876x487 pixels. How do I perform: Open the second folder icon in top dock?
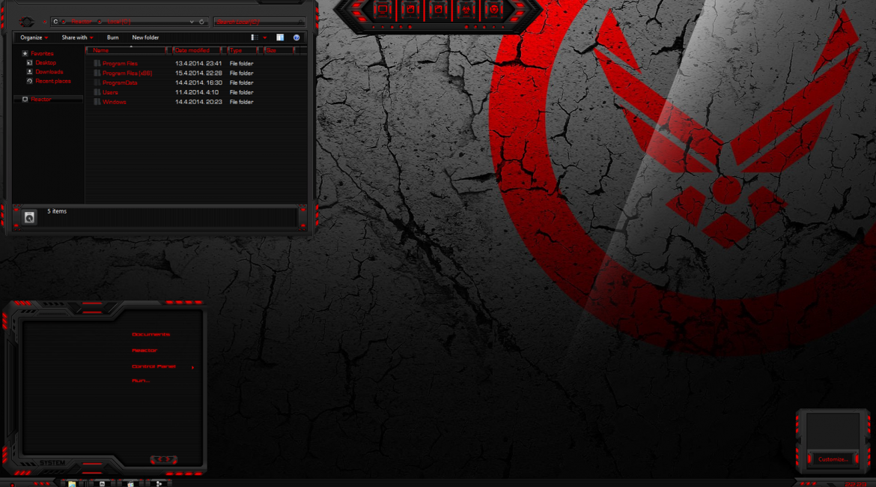(410, 10)
